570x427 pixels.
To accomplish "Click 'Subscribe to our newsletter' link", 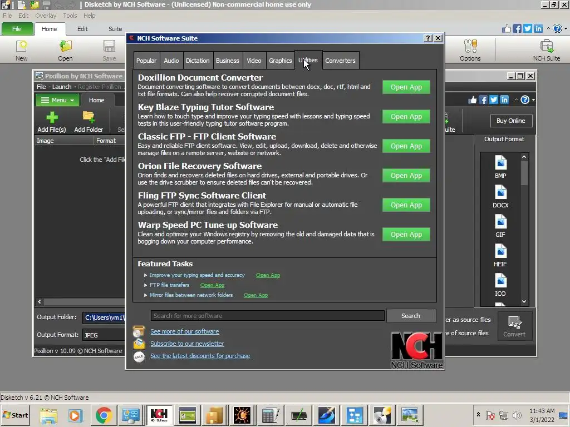I will coord(187,344).
